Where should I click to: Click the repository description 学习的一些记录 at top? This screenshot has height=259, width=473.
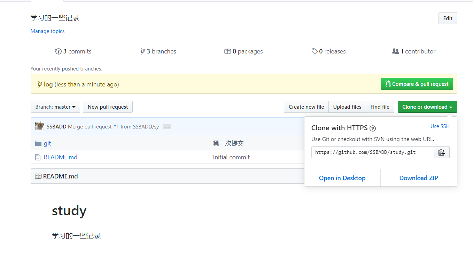(55, 18)
